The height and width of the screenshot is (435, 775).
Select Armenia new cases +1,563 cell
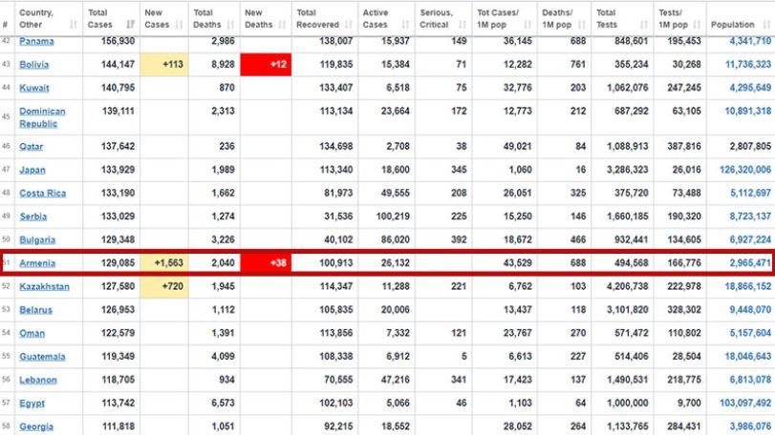coord(164,263)
